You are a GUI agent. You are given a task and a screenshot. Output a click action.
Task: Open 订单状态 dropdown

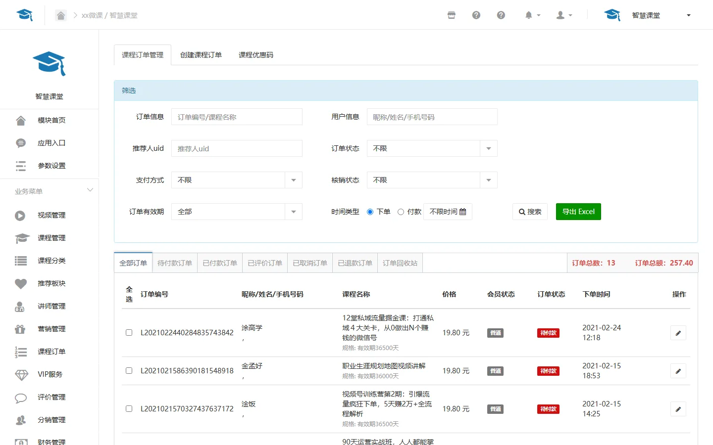pyautogui.click(x=432, y=148)
